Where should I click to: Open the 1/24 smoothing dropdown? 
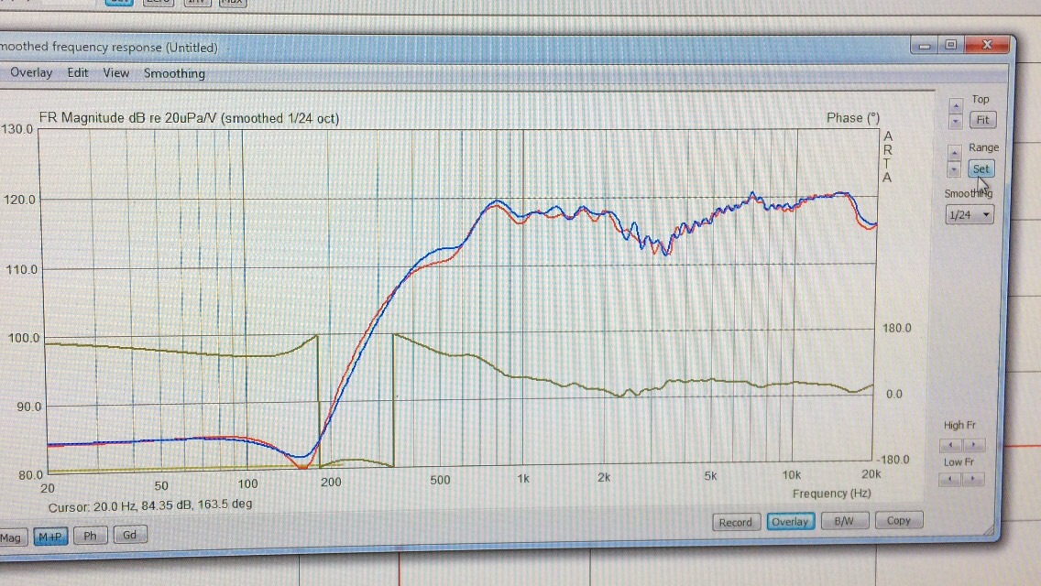[969, 214]
